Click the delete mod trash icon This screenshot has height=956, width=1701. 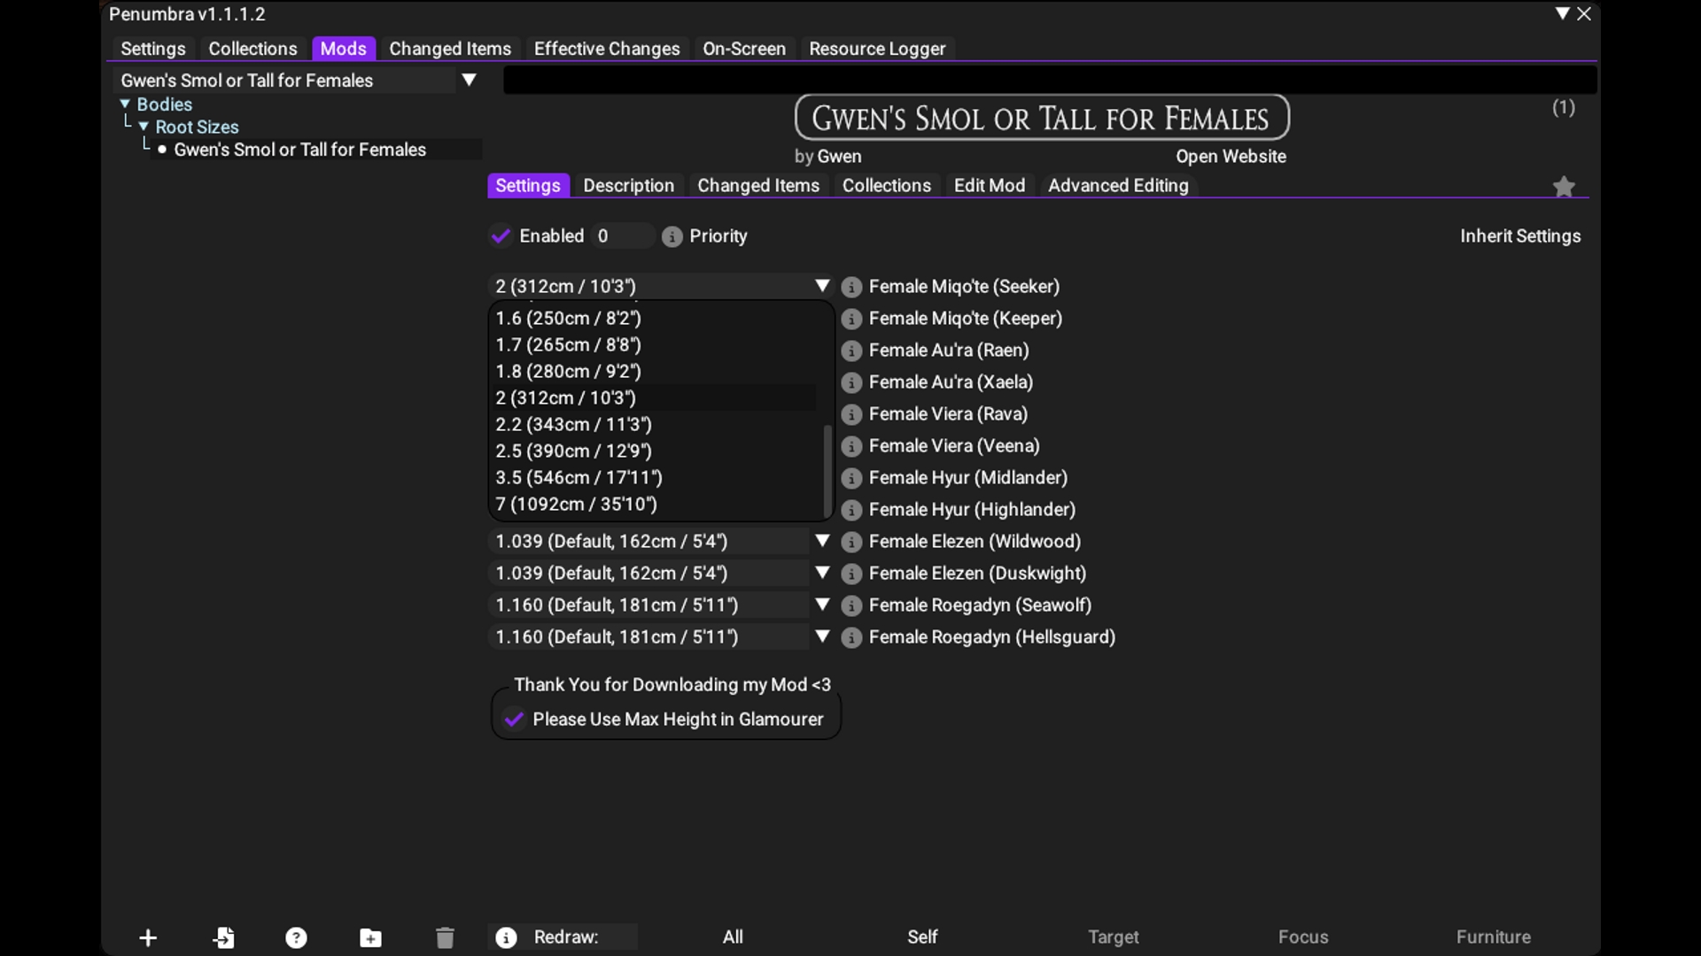[445, 937]
